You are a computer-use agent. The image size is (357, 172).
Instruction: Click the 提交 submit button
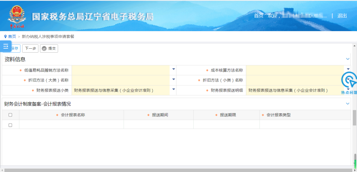tap(49, 49)
